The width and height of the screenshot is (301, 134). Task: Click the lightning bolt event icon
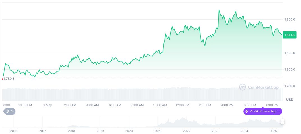point(247,111)
